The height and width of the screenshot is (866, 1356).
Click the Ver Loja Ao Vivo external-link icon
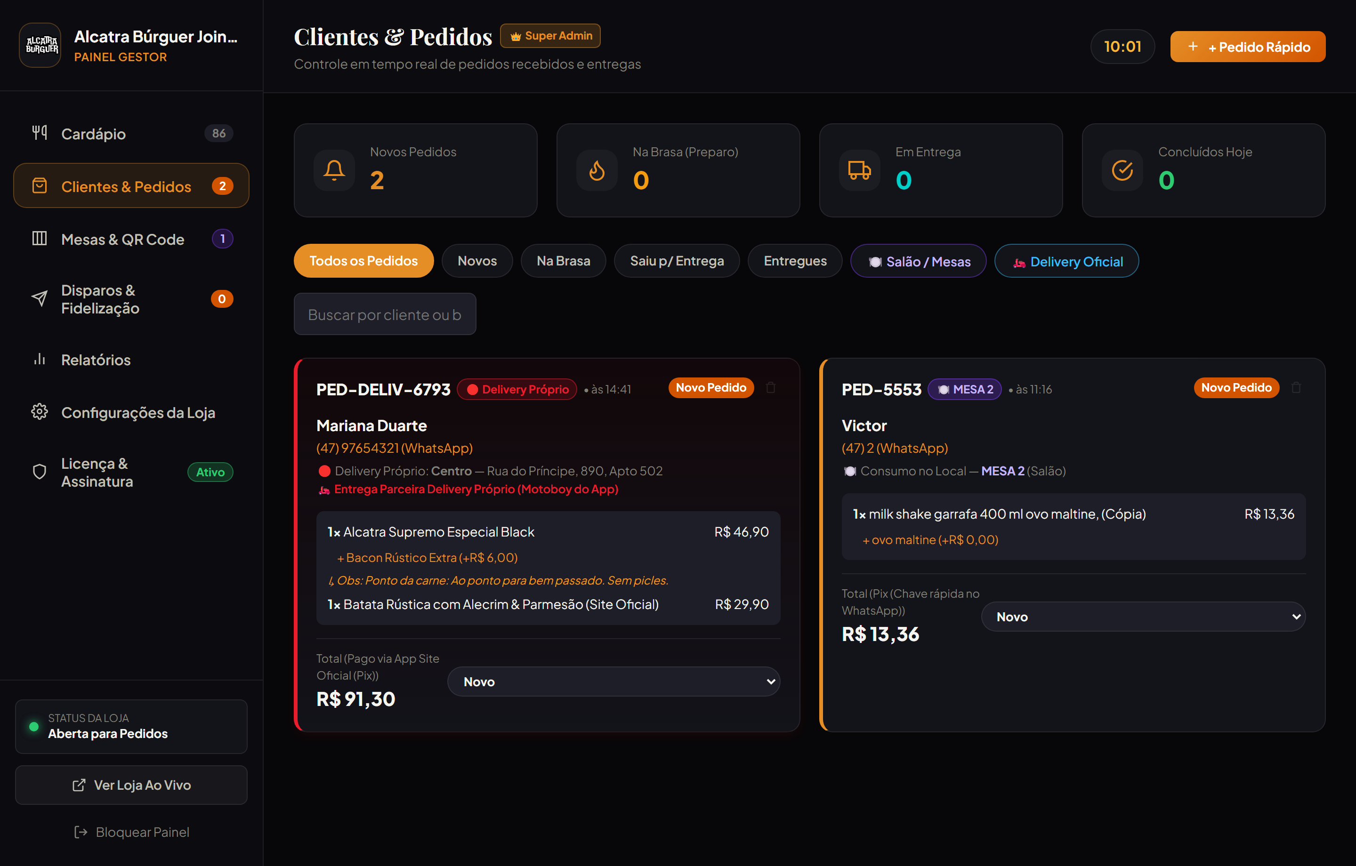coord(79,785)
